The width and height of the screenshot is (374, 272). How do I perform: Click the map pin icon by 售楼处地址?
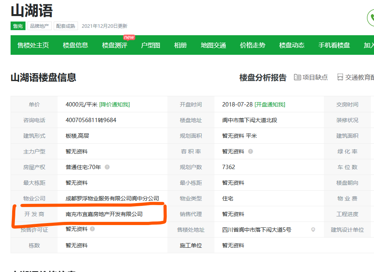pos(313,230)
